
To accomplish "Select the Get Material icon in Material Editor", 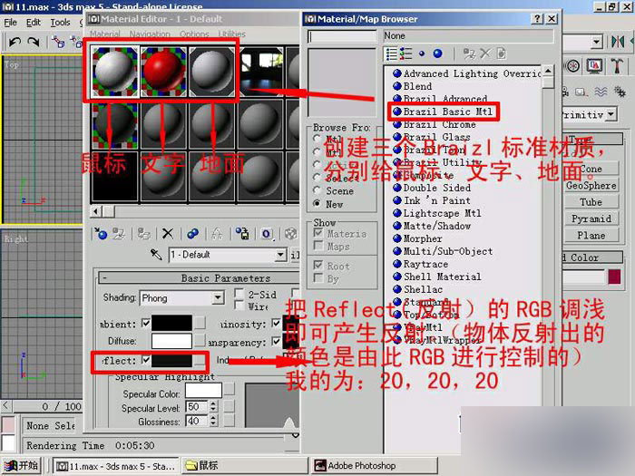I will (100, 234).
